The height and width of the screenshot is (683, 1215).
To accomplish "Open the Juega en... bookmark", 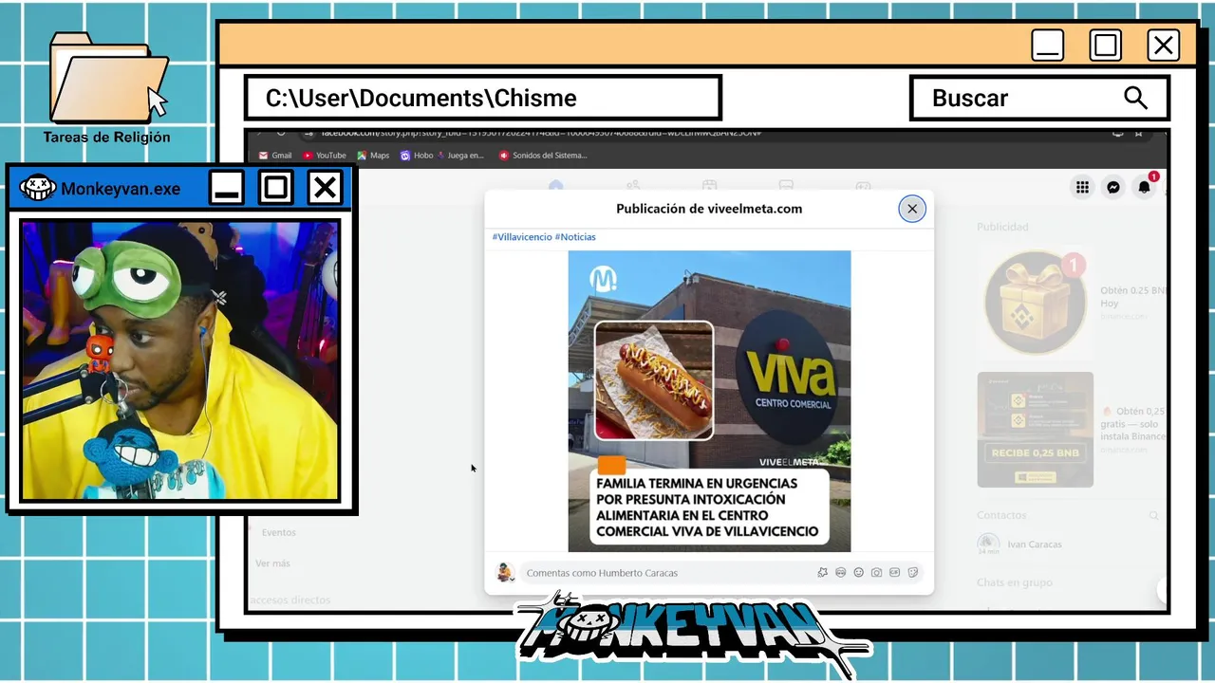I will [x=458, y=156].
